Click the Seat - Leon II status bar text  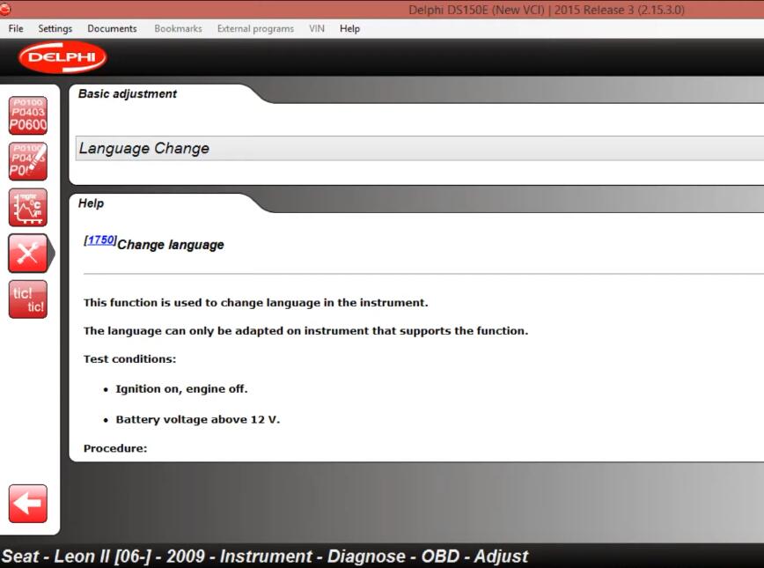tap(265, 557)
